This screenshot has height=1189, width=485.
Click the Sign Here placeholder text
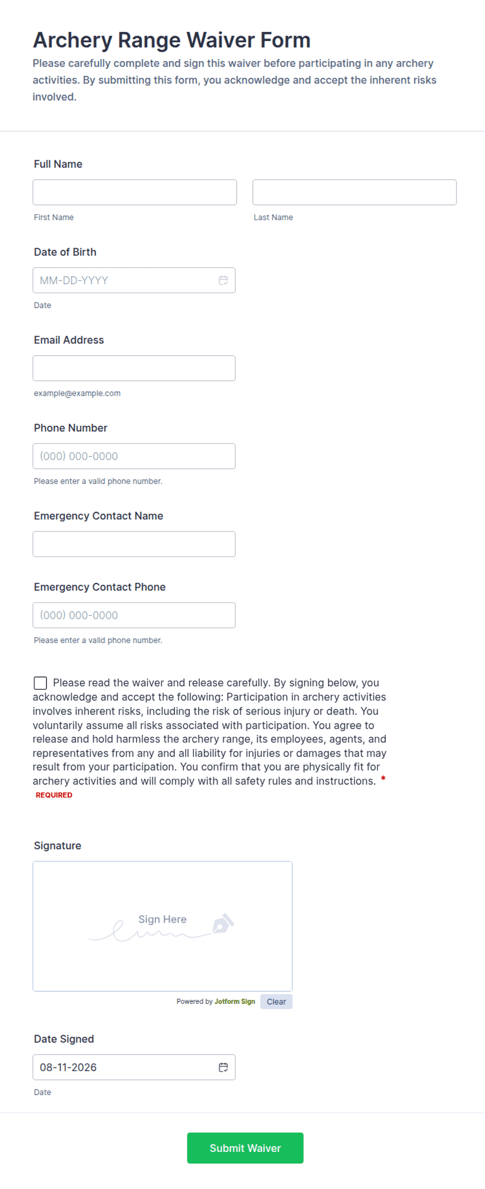(162, 919)
